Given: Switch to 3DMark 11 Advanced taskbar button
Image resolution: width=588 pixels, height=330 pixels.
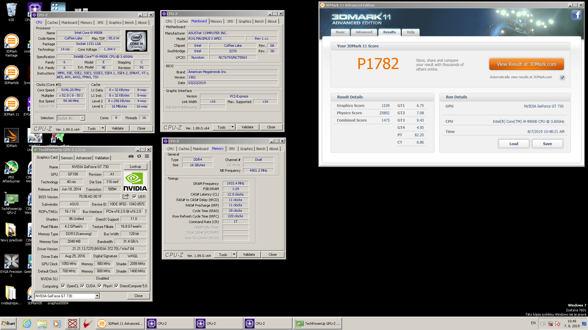Looking at the screenshot, I should [120, 324].
